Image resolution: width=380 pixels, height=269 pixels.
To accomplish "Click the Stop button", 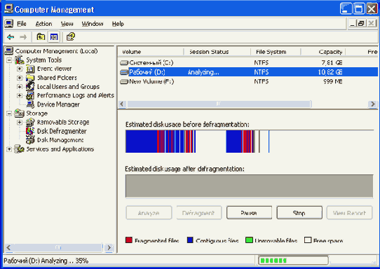I will [299, 213].
